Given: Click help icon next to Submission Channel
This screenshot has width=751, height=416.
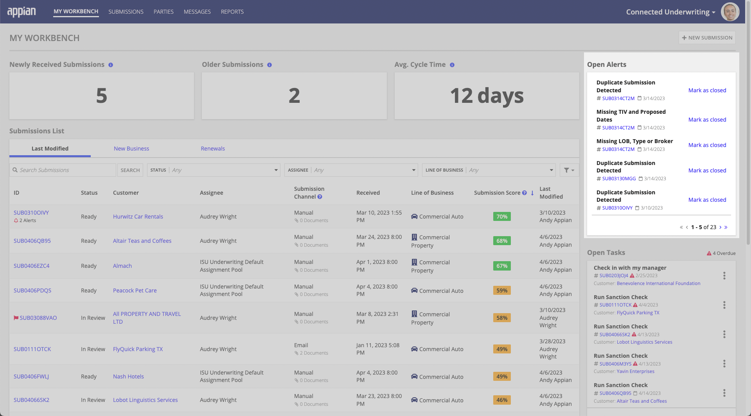Looking at the screenshot, I should (320, 197).
